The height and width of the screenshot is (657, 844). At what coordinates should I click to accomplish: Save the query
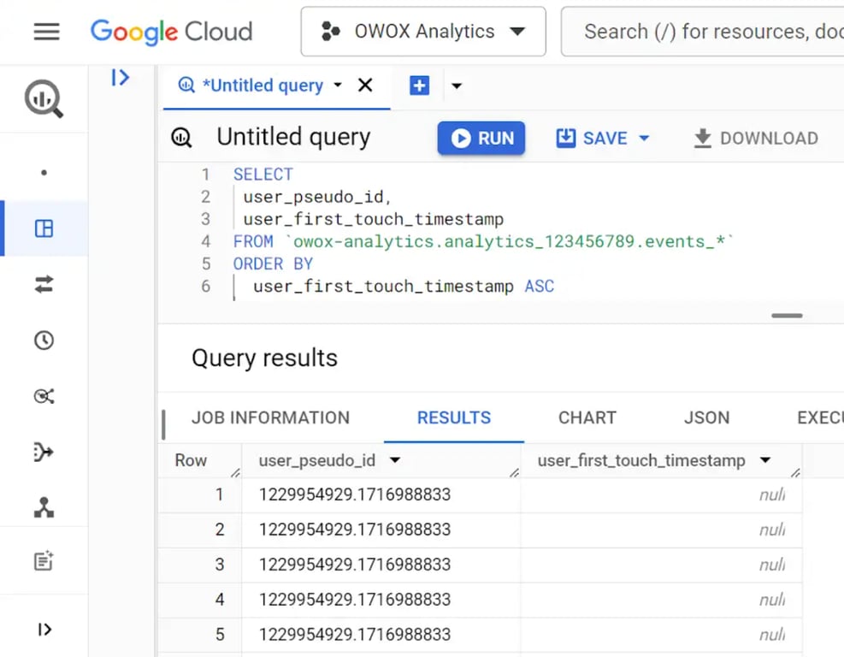click(592, 139)
